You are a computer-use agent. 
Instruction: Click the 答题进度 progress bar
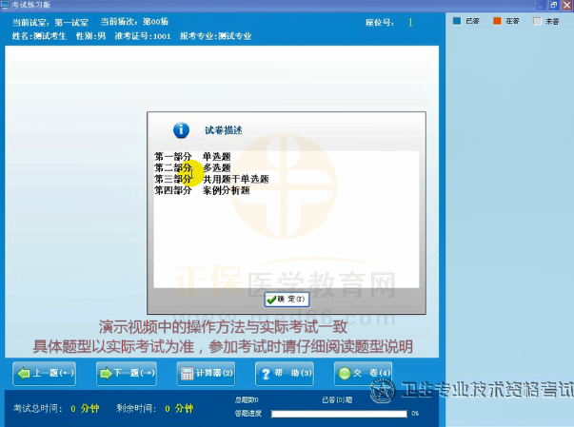(x=339, y=414)
